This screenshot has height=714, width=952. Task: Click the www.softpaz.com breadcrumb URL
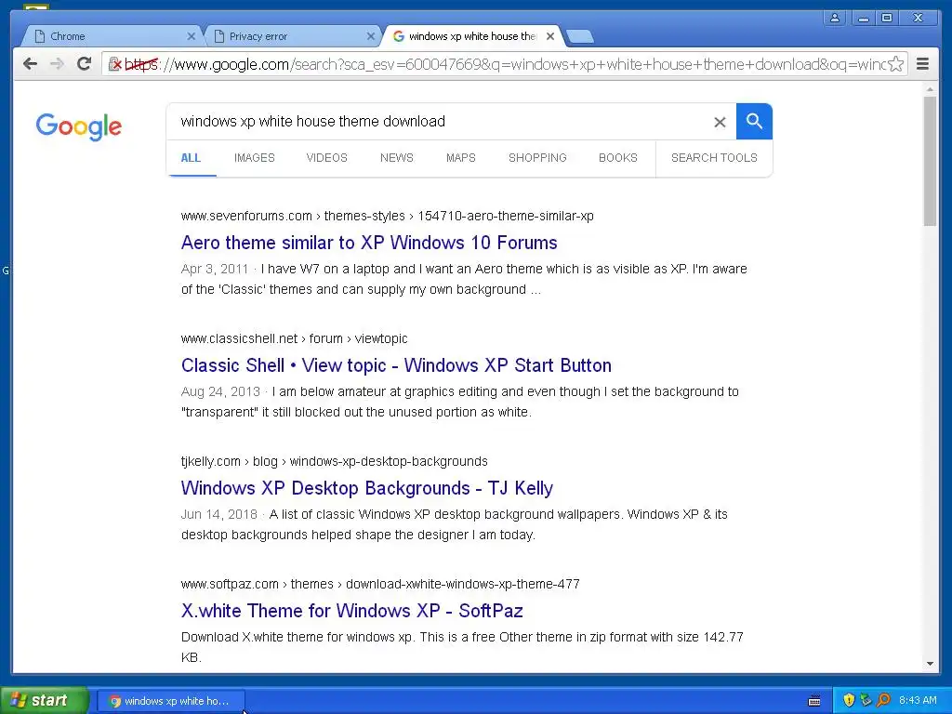point(380,584)
